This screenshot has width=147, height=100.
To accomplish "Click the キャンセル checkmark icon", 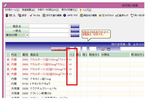I will point(31,15).
